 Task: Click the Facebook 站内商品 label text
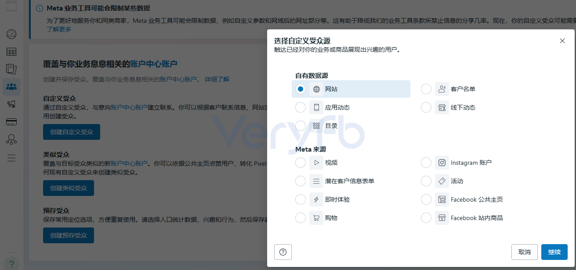click(x=477, y=218)
